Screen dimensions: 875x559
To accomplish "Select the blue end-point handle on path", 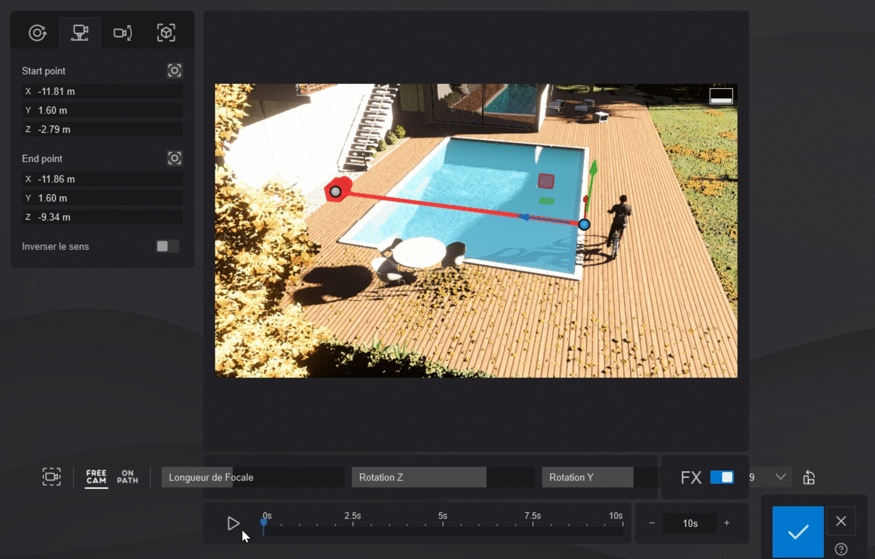I will pyautogui.click(x=584, y=225).
